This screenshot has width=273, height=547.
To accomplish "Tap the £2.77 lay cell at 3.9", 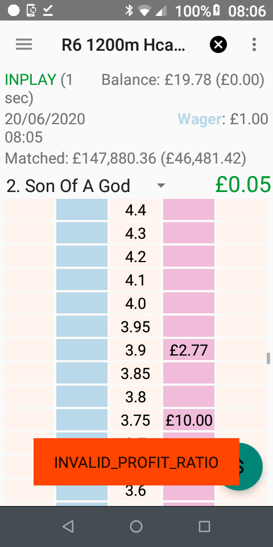I will coord(189,349).
